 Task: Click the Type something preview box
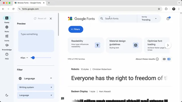(x=36, y=41)
